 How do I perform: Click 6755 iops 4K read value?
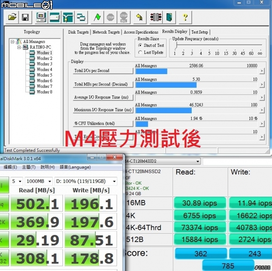tap(200, 216)
